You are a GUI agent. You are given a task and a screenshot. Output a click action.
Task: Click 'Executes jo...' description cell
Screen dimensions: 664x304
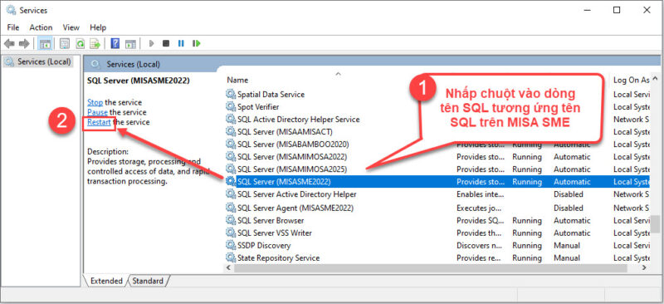478,208
